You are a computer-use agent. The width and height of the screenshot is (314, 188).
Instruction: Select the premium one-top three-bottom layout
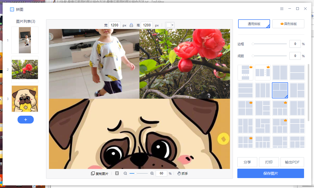pyautogui.click(x=280, y=108)
